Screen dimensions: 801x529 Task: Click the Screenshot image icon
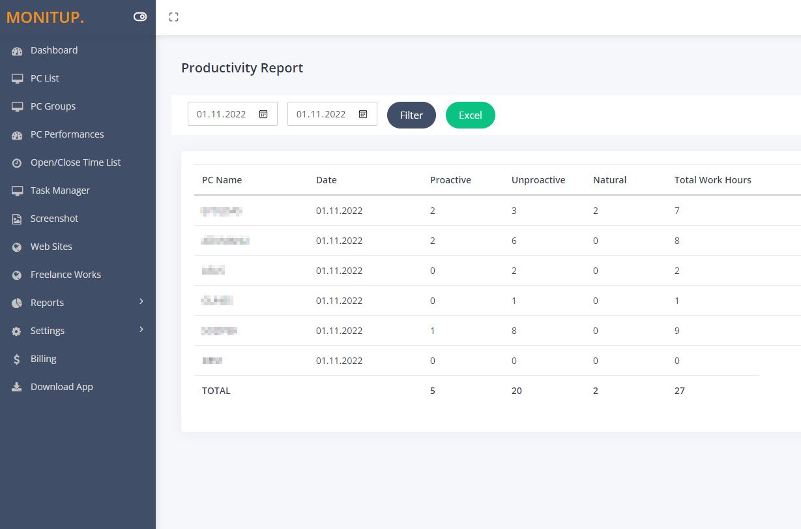click(x=17, y=219)
